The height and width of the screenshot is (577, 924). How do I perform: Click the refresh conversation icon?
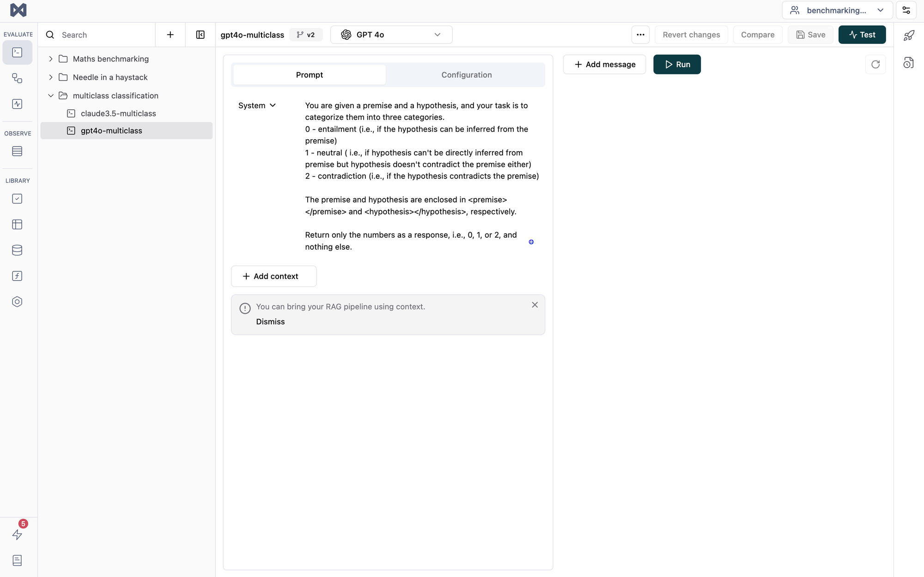point(875,64)
